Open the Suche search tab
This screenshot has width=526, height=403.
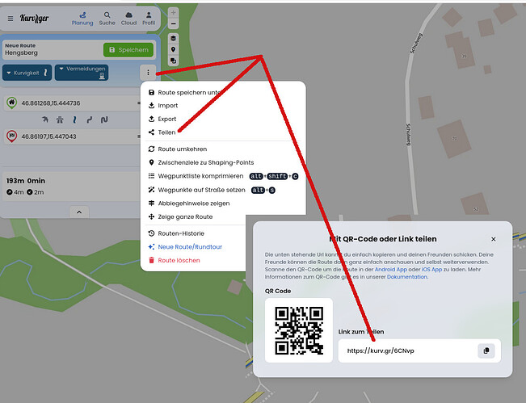107,19
